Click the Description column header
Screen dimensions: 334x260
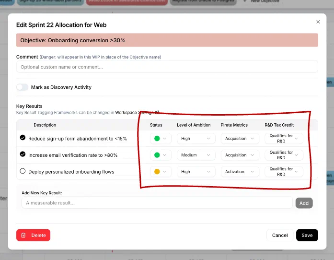tap(45, 125)
